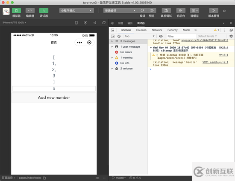Expand the sitemap warning message triangle
Viewport: 235px width, 181px height.
click(157, 55)
